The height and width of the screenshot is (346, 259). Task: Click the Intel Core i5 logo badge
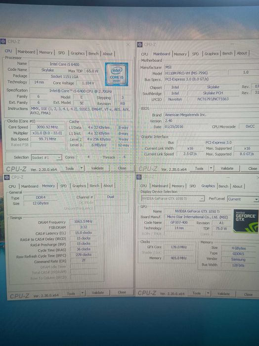pos(117,74)
